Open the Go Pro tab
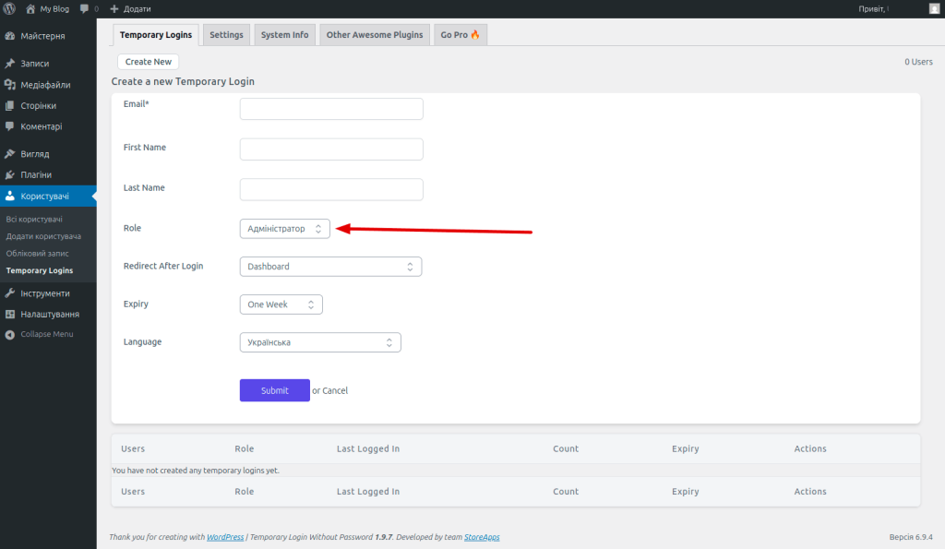Screen dimensions: 945x549 click(460, 35)
